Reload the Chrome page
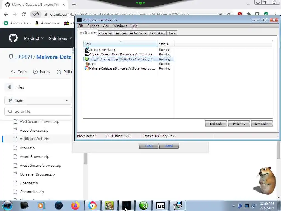The height and width of the screenshot is (211, 281). 24,14
